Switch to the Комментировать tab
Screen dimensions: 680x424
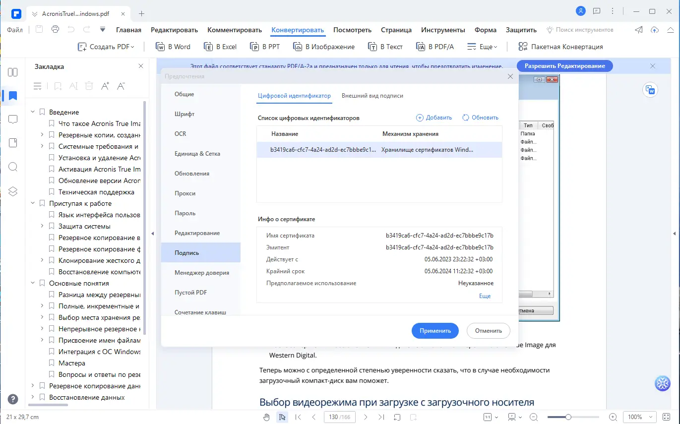tap(235, 30)
